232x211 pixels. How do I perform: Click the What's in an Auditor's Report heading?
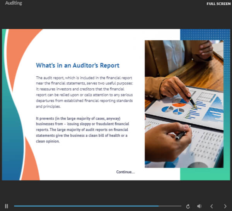click(x=78, y=65)
